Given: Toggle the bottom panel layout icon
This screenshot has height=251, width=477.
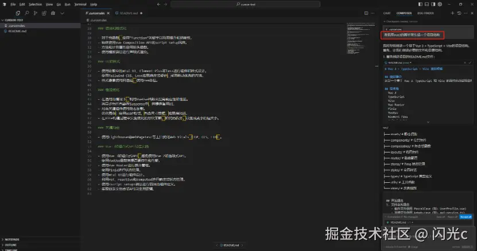Looking at the screenshot, I should pyautogui.click(x=427, y=4).
